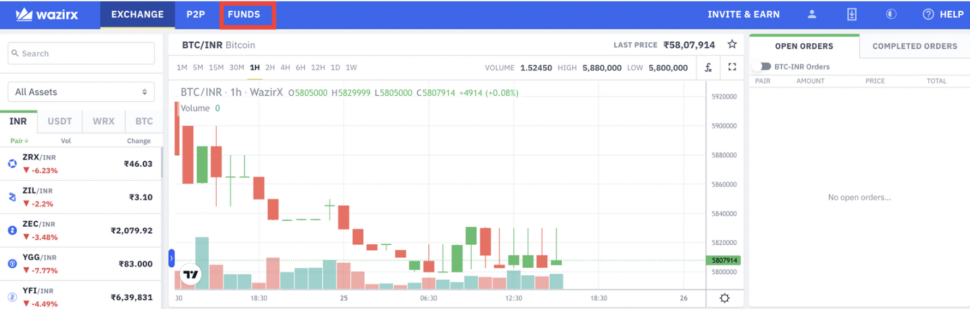The width and height of the screenshot is (970, 309).
Task: Click the LOW 5,800,000 value
Action: pyautogui.click(x=668, y=67)
